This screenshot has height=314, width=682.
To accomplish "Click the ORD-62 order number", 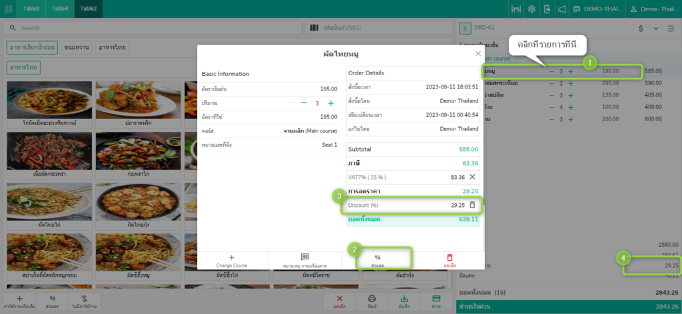I will tap(484, 28).
